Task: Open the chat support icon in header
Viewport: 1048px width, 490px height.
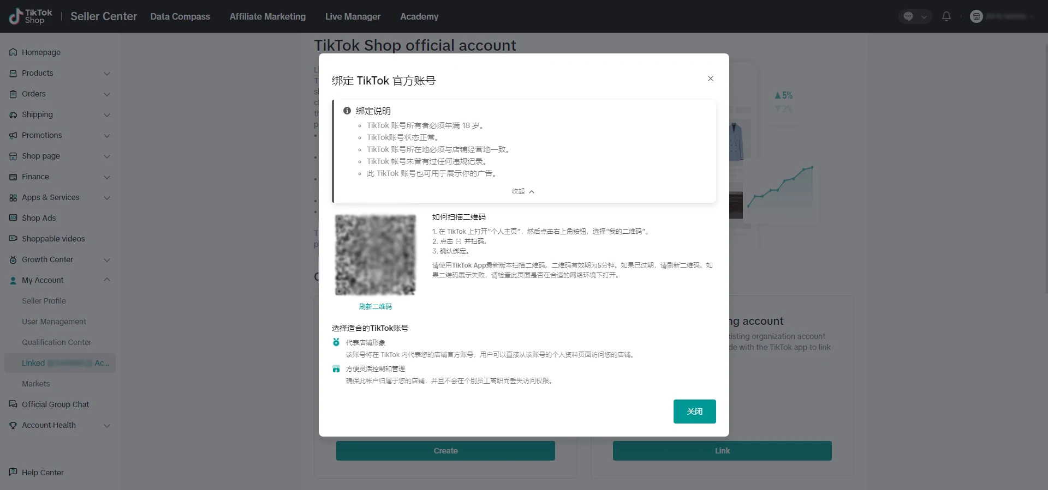Action: tap(908, 16)
